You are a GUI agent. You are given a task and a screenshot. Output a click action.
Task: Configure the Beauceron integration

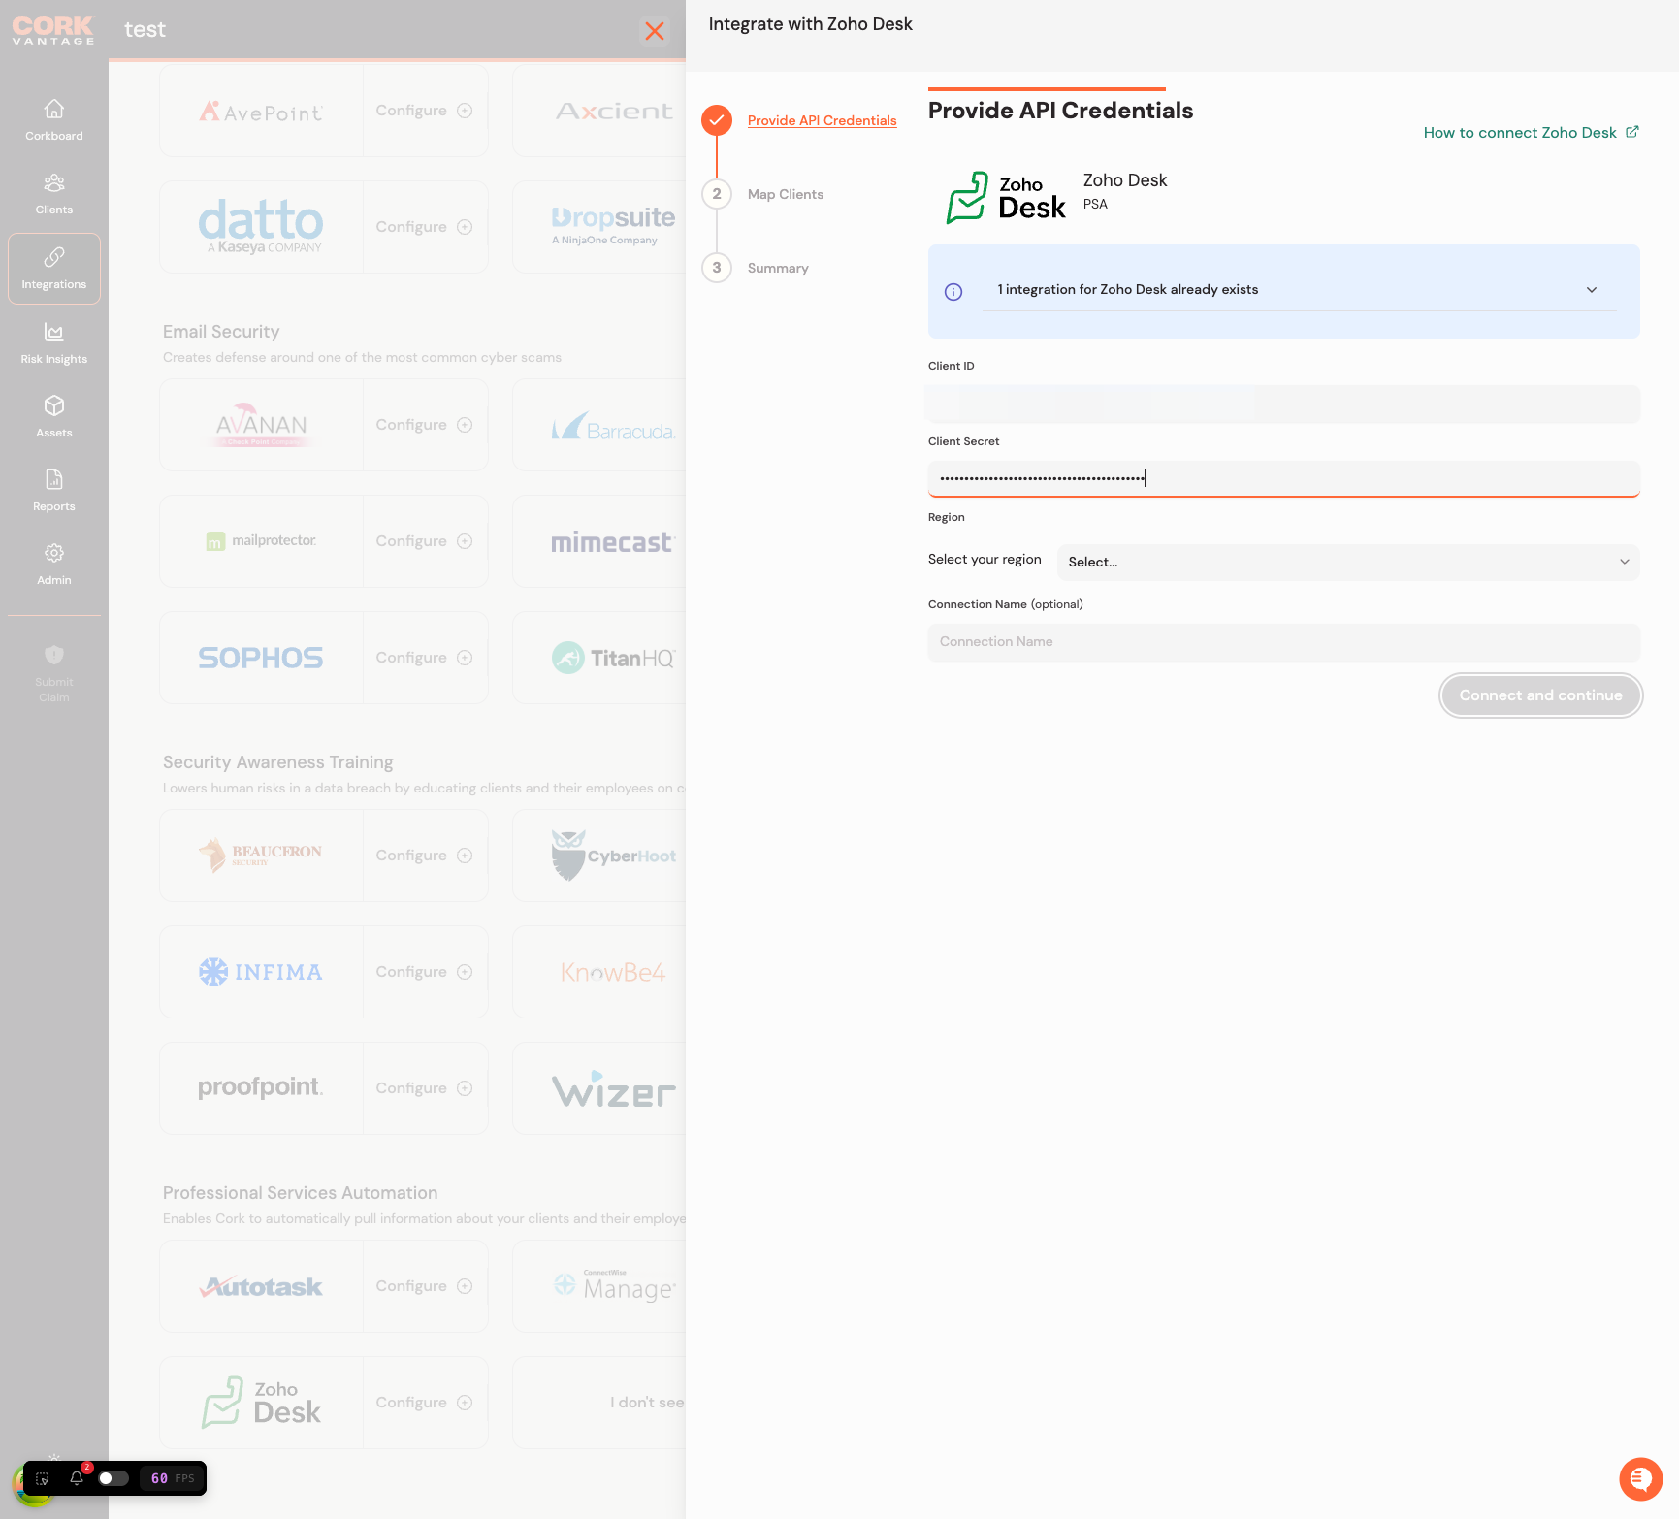pyautogui.click(x=425, y=856)
